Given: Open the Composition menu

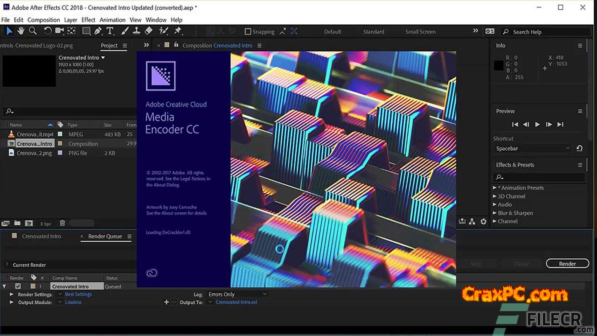Looking at the screenshot, I should pyautogui.click(x=43, y=20).
